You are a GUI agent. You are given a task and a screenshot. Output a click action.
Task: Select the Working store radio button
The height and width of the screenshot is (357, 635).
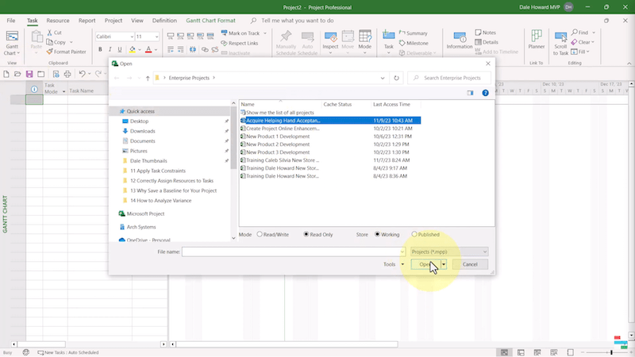(377, 234)
